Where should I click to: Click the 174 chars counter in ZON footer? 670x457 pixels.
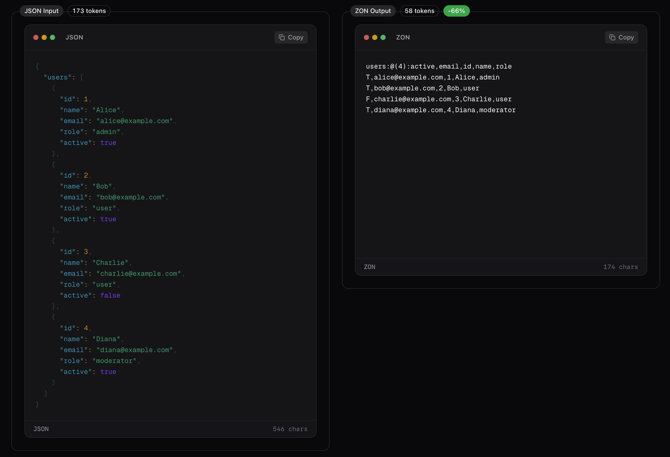[x=620, y=267]
